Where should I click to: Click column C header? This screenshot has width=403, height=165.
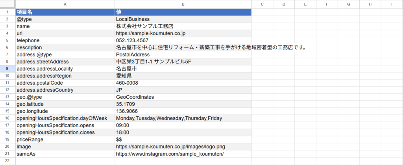point(262,4)
